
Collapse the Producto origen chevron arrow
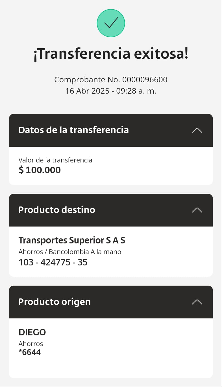tap(197, 302)
